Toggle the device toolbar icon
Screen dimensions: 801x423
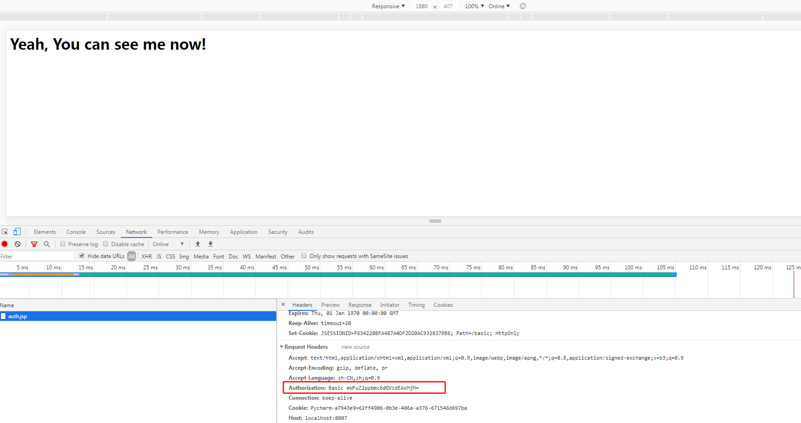point(17,232)
